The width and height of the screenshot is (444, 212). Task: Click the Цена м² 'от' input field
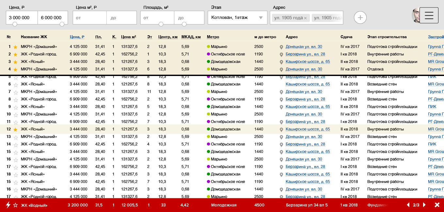[89, 18]
